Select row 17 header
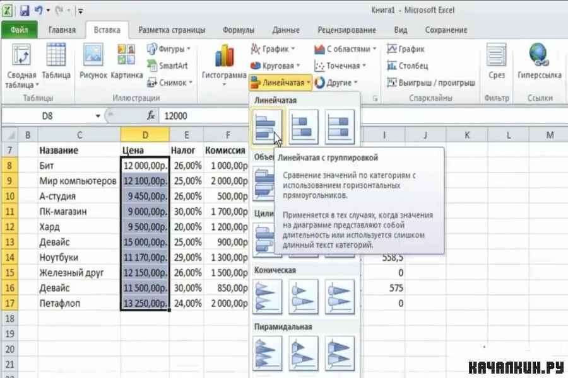The height and width of the screenshot is (378, 568). (9, 303)
